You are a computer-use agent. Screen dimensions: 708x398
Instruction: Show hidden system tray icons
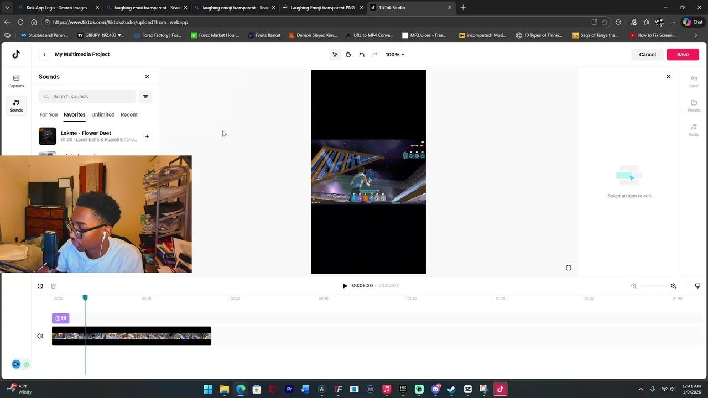point(641,389)
